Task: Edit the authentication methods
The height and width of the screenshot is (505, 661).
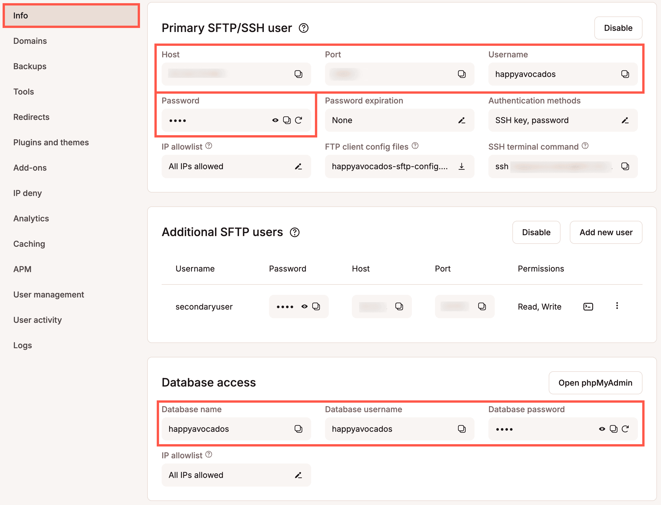Action: pos(625,120)
